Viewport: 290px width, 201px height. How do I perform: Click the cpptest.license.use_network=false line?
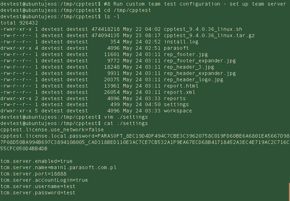pos(52,130)
